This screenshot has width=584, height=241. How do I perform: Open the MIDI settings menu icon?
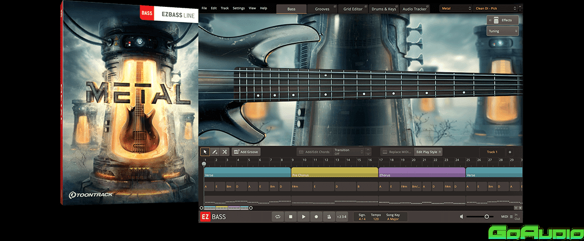click(x=511, y=217)
